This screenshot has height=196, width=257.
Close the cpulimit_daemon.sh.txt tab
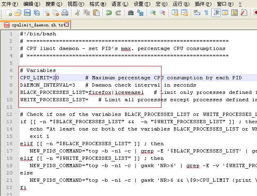(x=67, y=25)
